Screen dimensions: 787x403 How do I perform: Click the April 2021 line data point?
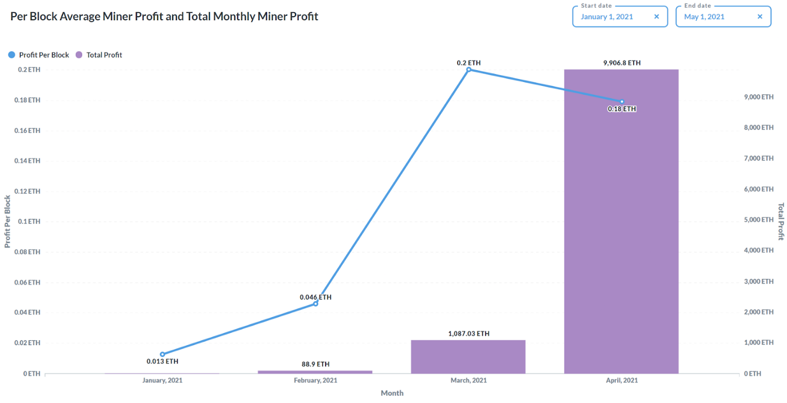(x=622, y=102)
